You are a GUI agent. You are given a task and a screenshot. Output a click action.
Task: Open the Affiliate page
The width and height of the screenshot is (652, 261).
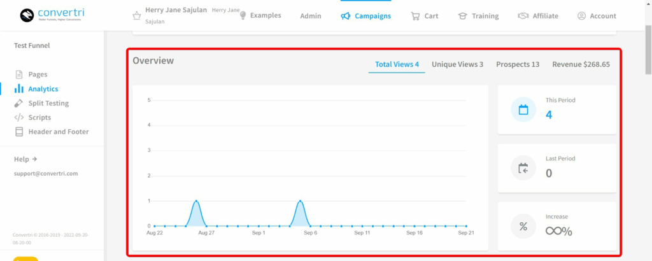(538, 16)
